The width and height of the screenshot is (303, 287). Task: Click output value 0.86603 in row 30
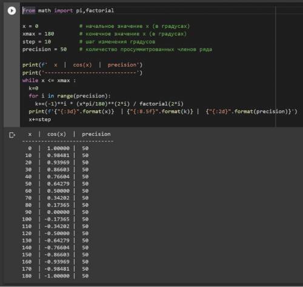tap(58, 170)
